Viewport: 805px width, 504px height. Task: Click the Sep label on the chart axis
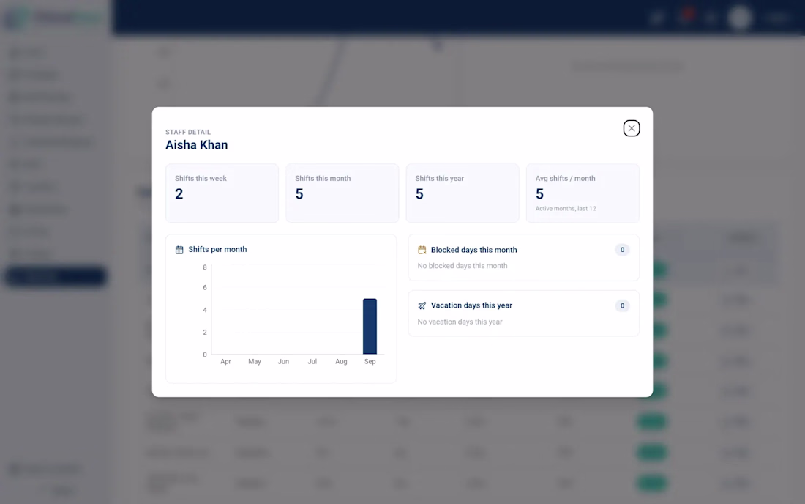tap(370, 362)
